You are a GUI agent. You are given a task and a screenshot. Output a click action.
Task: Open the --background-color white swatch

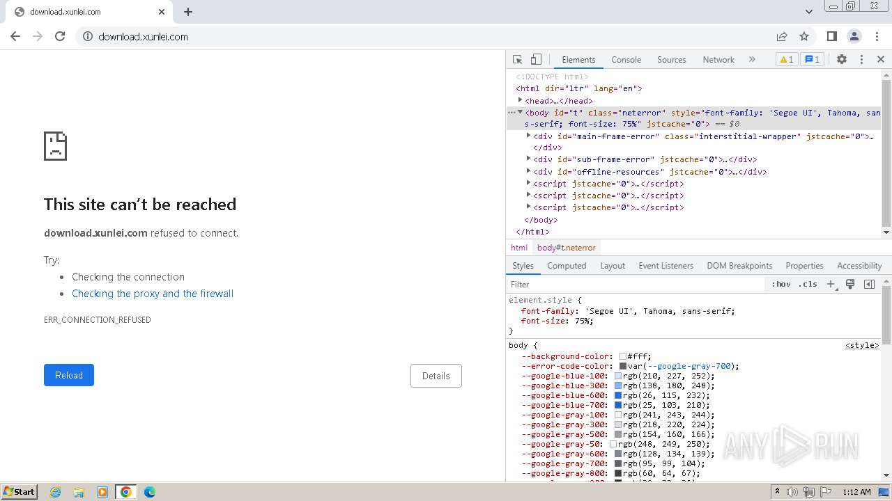tap(622, 356)
